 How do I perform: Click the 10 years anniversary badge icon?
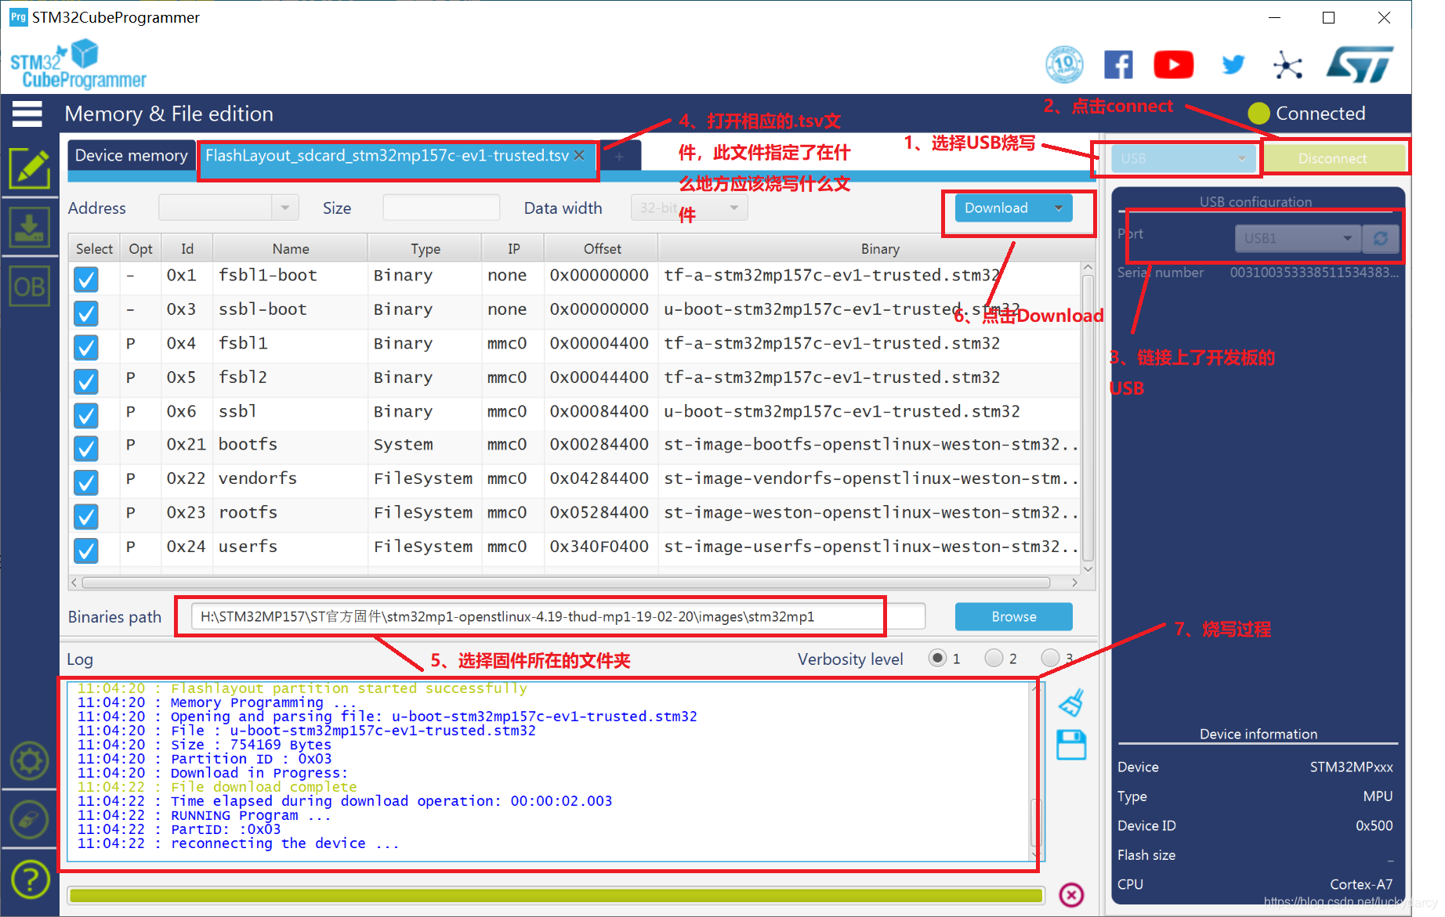point(1064,64)
